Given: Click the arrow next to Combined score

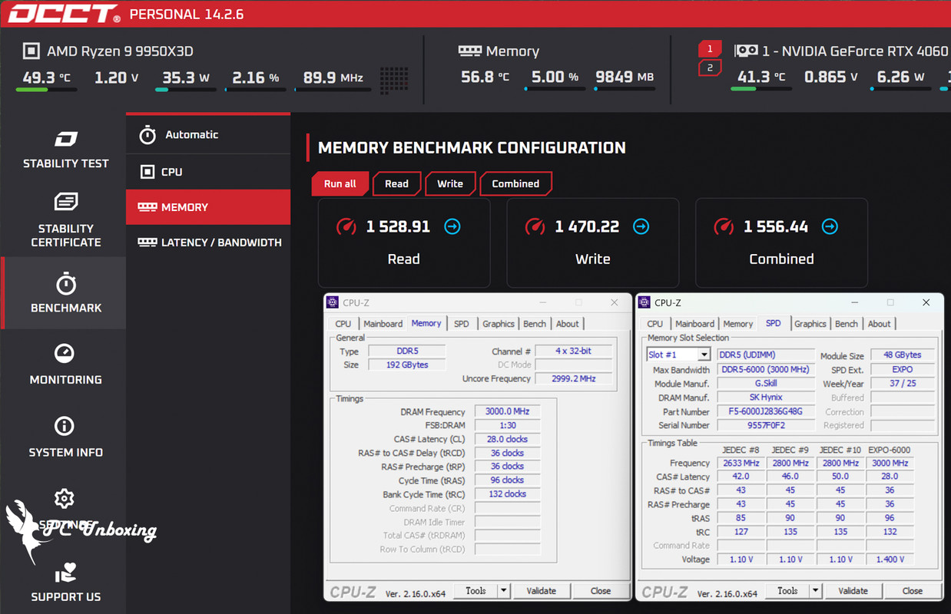Looking at the screenshot, I should 830,226.
